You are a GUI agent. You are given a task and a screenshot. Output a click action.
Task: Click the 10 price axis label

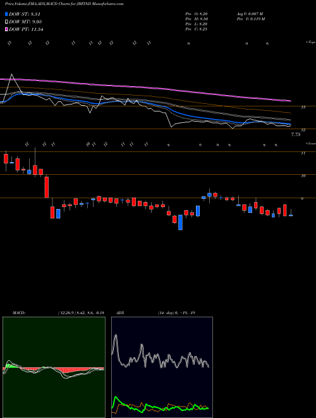tap(303, 175)
